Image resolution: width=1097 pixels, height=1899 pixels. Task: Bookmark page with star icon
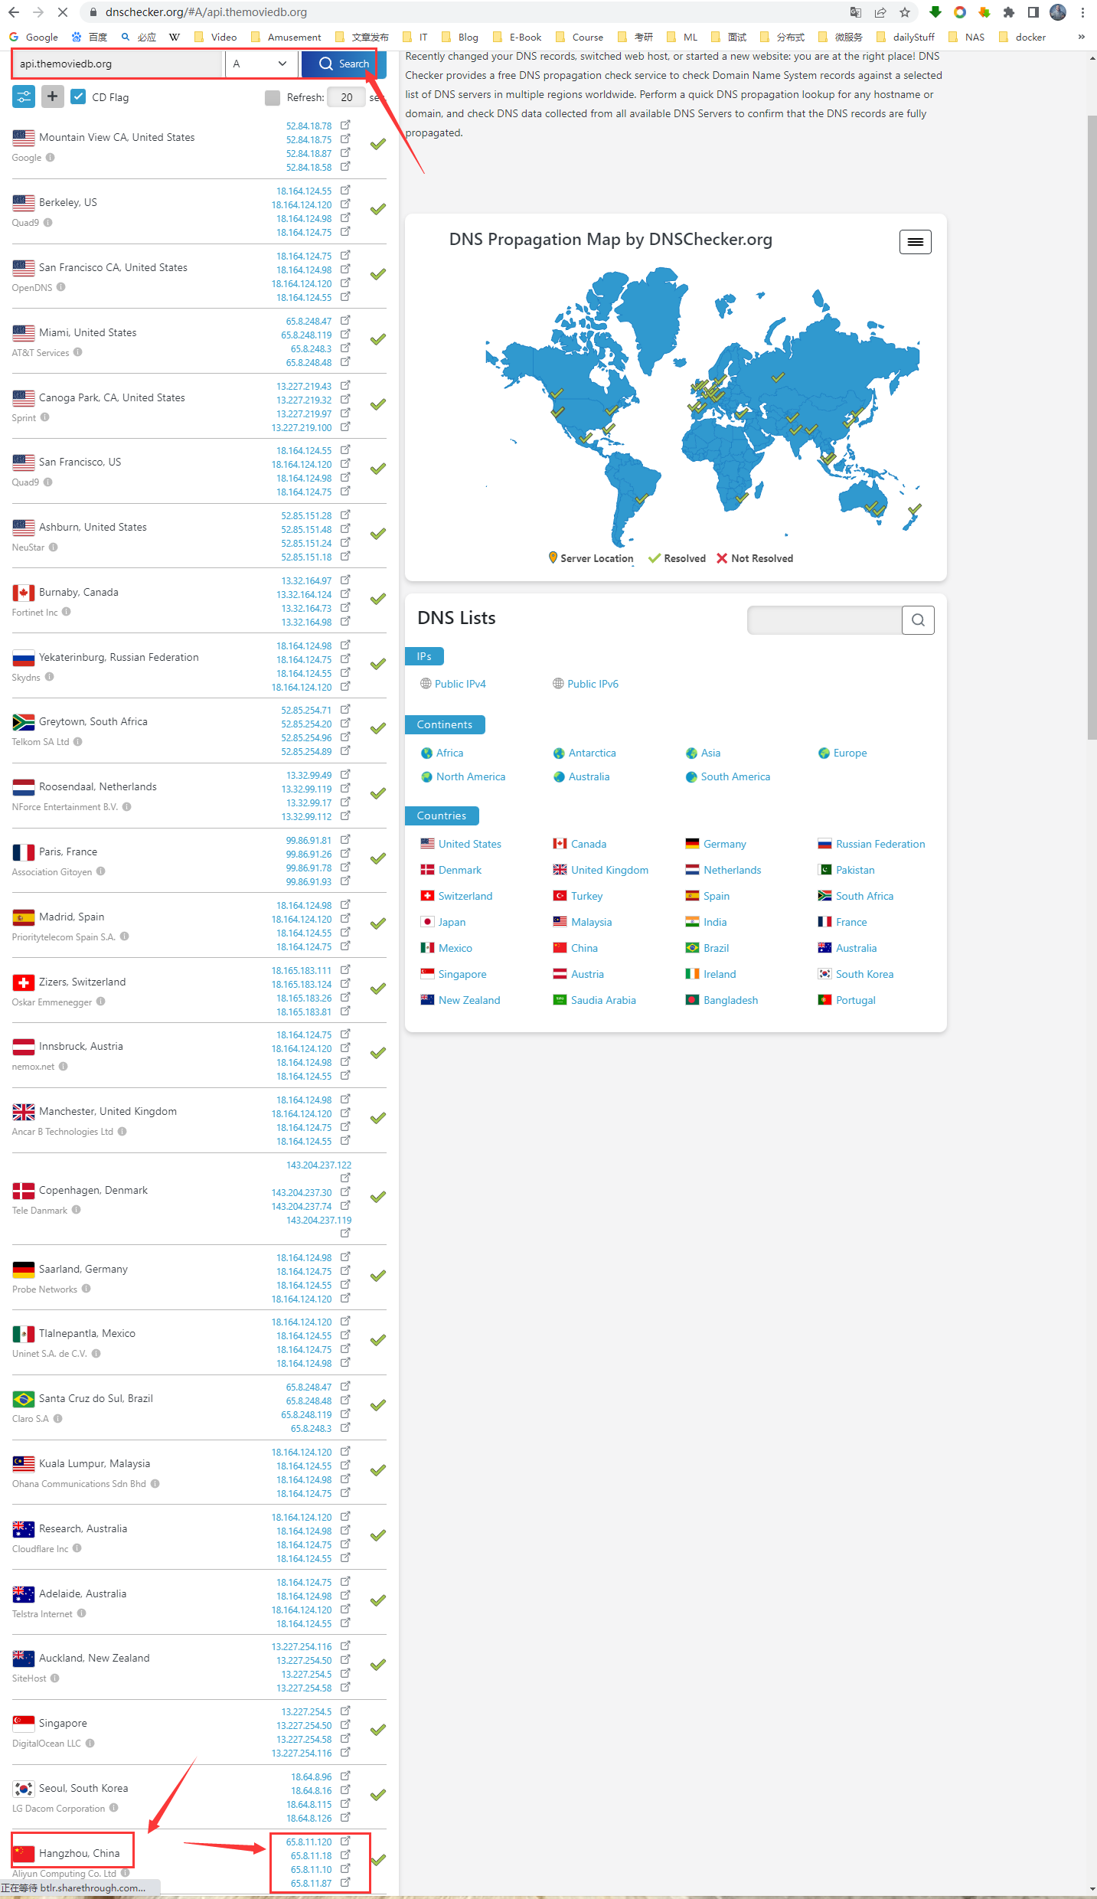click(x=905, y=12)
